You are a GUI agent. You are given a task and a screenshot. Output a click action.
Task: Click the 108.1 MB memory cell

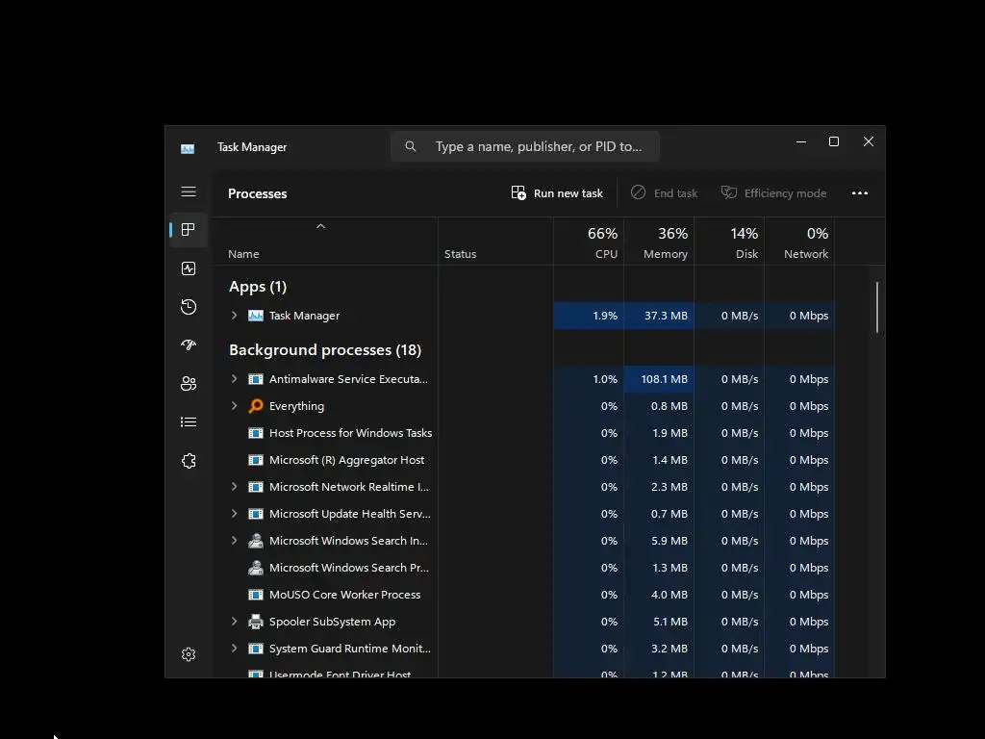[659, 379]
